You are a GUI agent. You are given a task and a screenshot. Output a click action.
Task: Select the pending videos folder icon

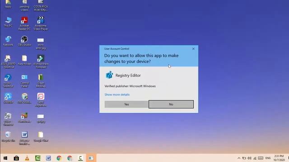[x=24, y=6]
